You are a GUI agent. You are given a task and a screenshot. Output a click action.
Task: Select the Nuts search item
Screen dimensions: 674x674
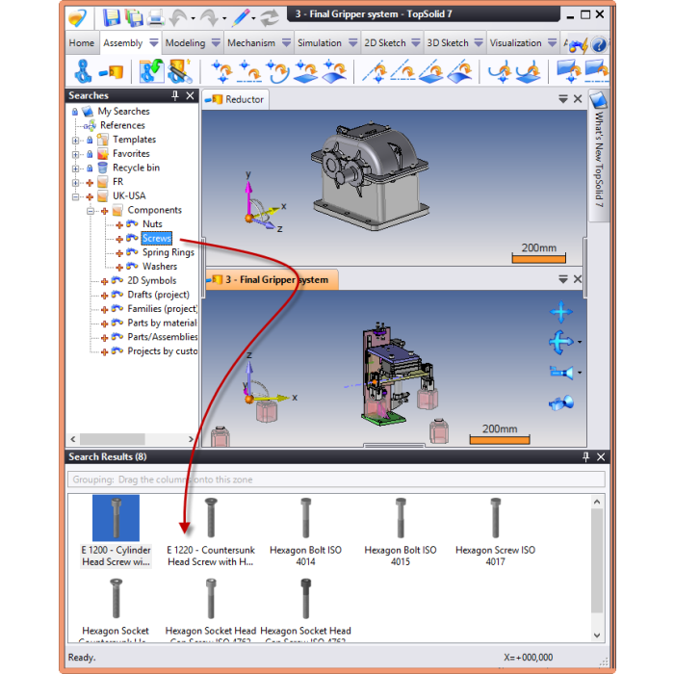point(152,224)
